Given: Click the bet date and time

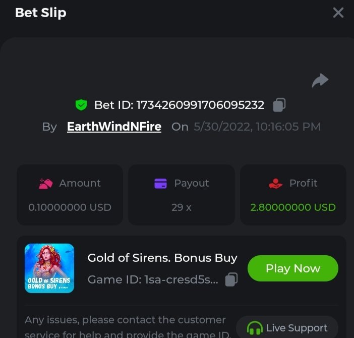Looking at the screenshot, I should 257,127.
